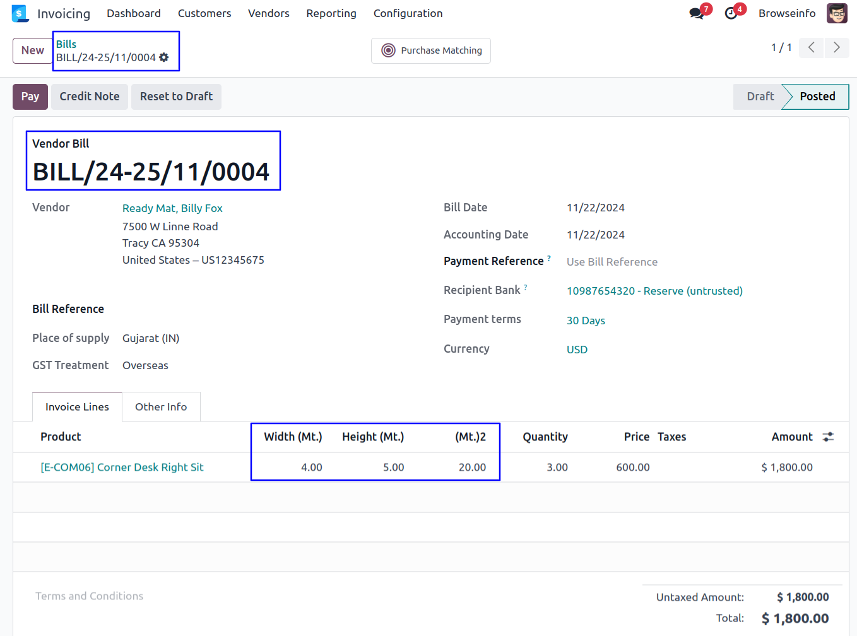Click Reset to Draft button
This screenshot has width=857, height=636.
coord(176,97)
